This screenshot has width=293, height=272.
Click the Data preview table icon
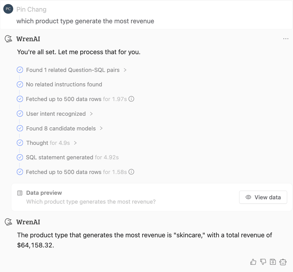click(20, 193)
